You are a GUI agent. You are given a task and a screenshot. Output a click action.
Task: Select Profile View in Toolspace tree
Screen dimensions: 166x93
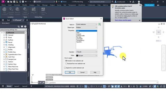(12, 52)
